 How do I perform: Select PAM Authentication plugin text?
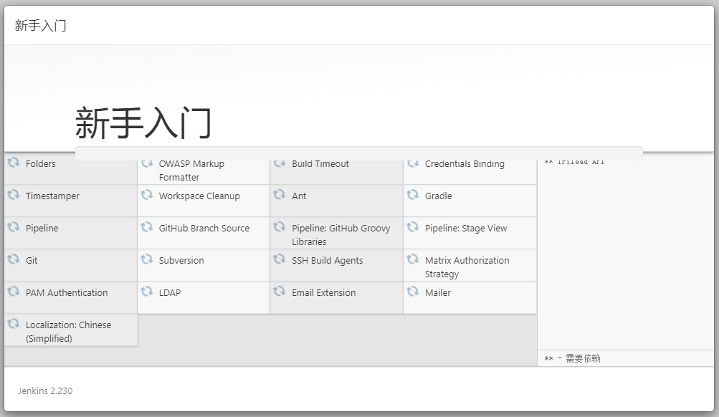tap(67, 292)
